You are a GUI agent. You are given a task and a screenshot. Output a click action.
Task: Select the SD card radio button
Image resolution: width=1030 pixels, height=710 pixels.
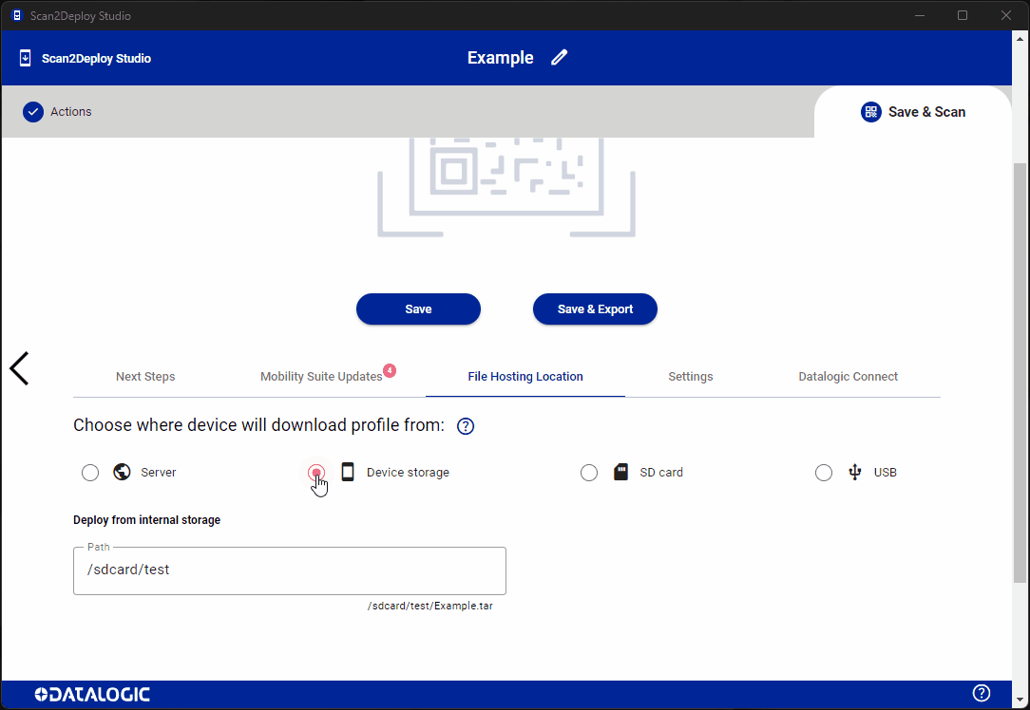pos(589,473)
